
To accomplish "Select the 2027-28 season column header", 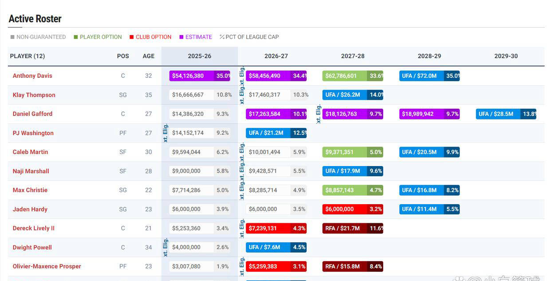I will (x=353, y=56).
